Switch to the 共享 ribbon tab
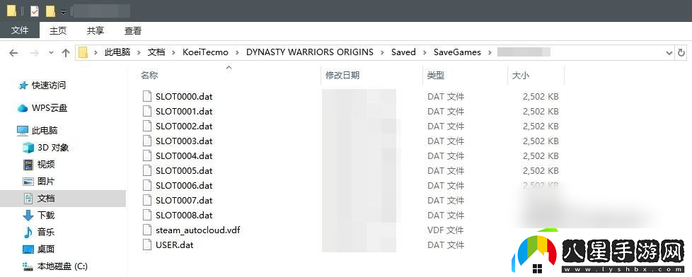Screen dimensions: 692x277 coord(96,30)
